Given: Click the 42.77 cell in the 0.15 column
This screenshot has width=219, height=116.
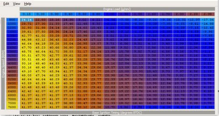Looking at the screenshot, I should pos(26,36).
